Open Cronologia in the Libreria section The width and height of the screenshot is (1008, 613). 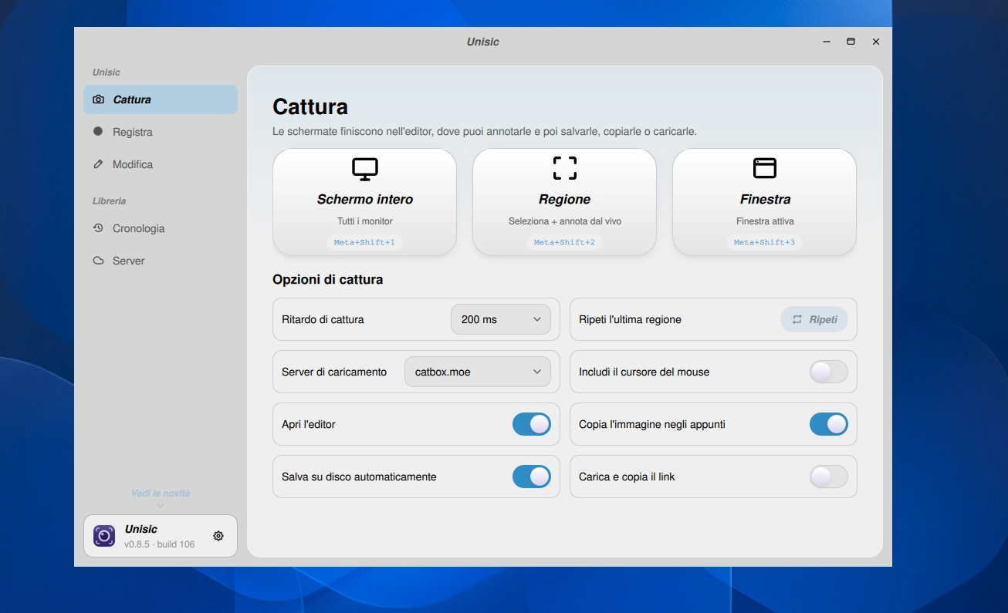click(161, 228)
